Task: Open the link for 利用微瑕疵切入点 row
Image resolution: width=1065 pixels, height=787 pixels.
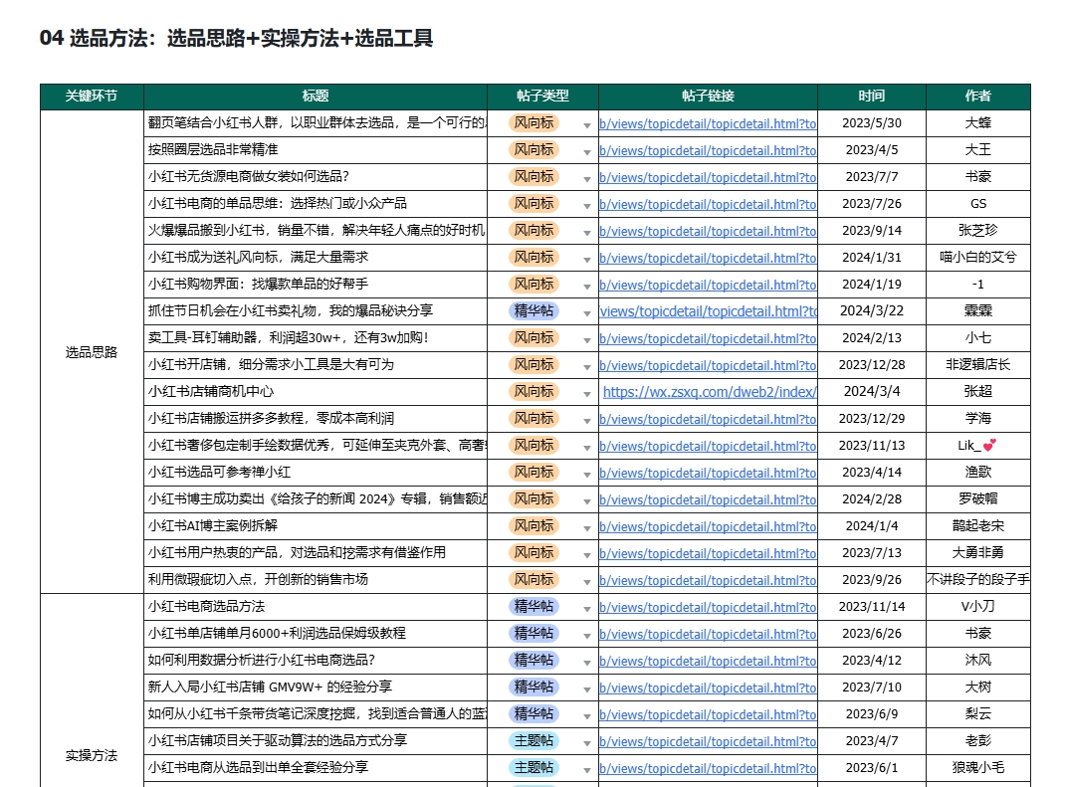Action: [x=708, y=580]
